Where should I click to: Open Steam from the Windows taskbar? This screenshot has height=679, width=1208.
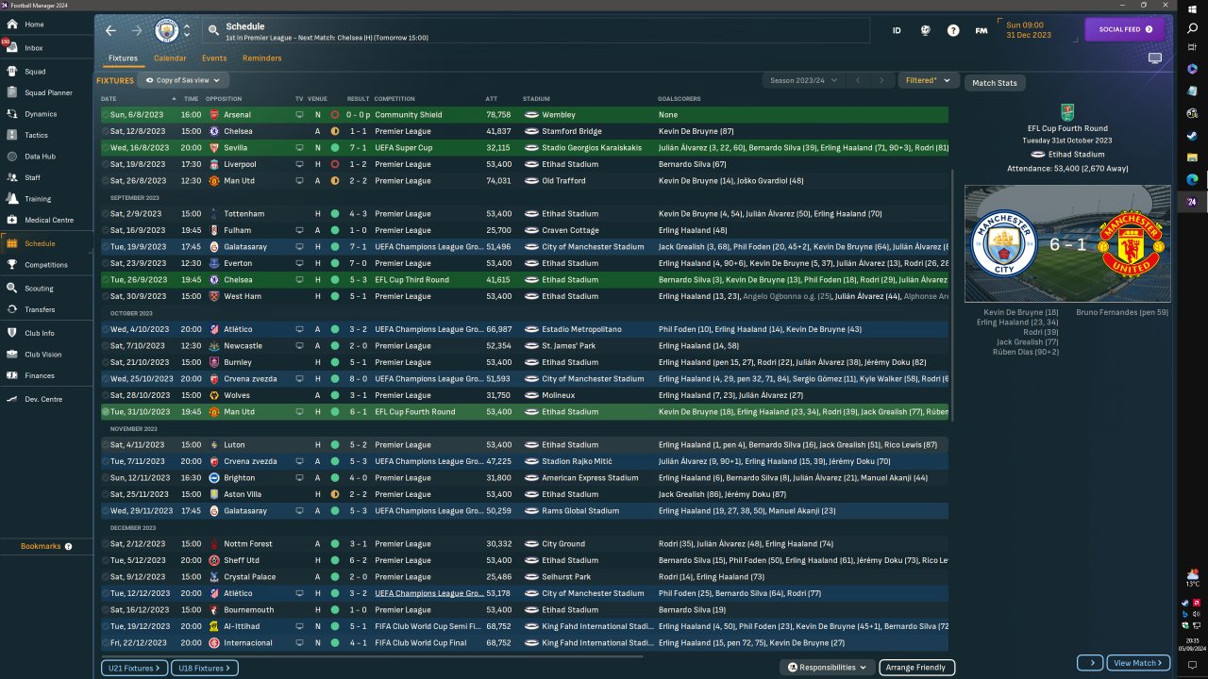point(1192,135)
